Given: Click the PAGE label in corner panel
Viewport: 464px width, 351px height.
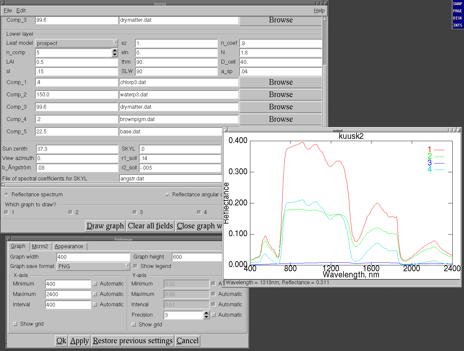Looking at the screenshot, I should pos(458,11).
